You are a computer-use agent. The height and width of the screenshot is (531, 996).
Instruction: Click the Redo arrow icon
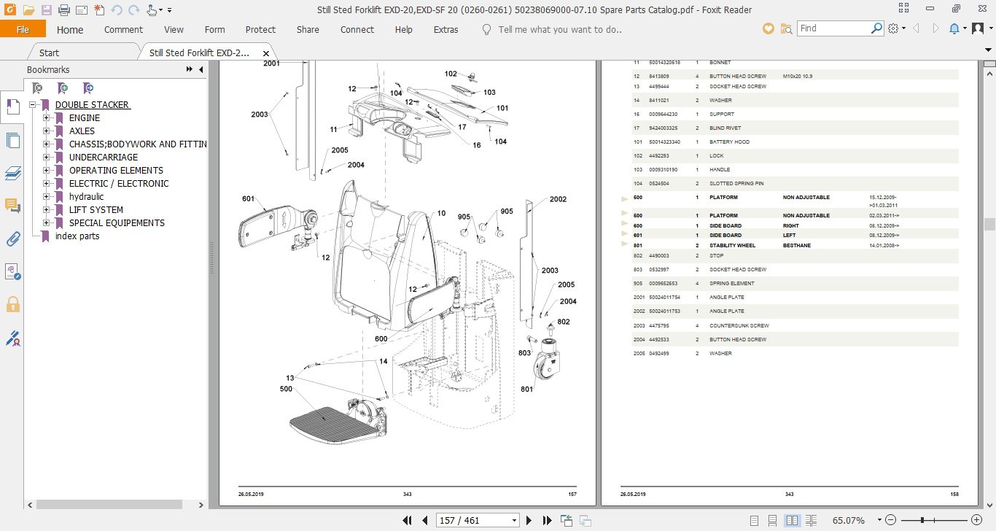tap(133, 9)
